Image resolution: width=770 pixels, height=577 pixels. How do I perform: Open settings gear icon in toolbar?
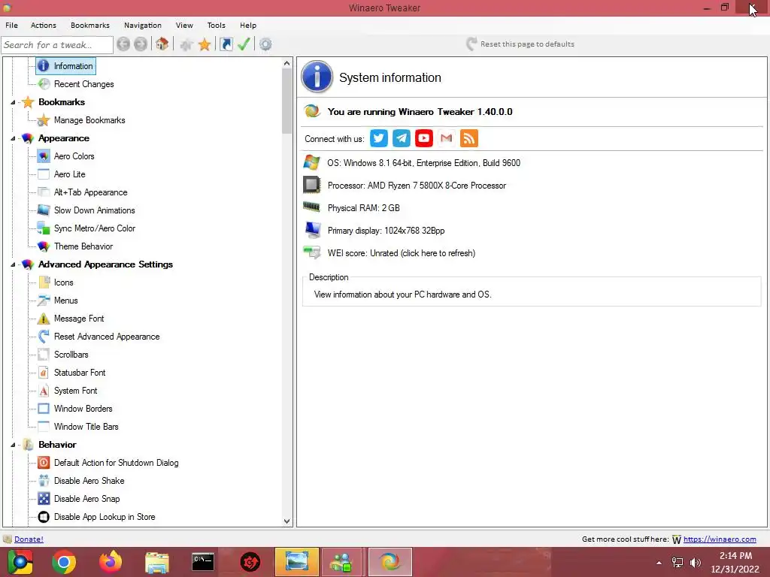[265, 44]
